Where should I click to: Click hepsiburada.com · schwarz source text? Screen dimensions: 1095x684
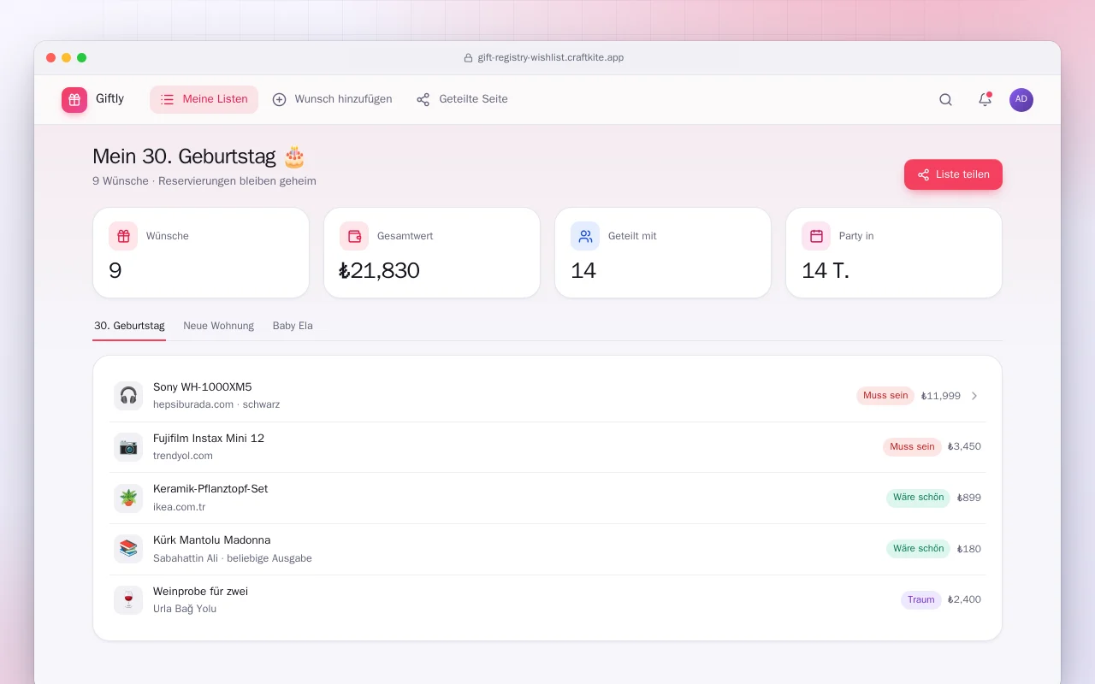point(216,404)
